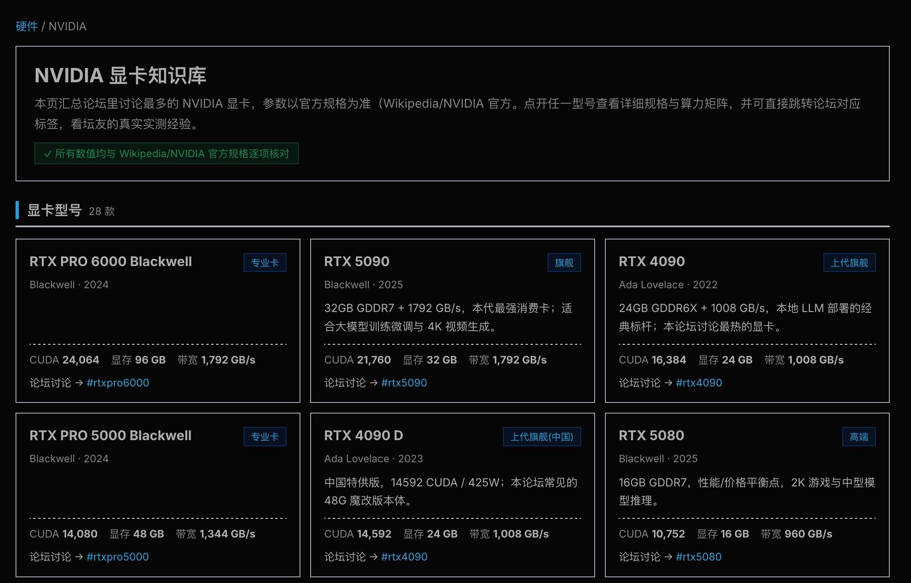Click the Blackwell · 2025 subtitle under RTX 5090

click(363, 285)
